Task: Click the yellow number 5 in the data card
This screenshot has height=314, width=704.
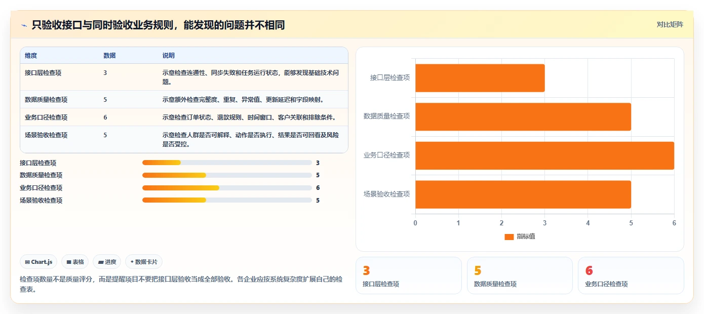Action: 478,271
